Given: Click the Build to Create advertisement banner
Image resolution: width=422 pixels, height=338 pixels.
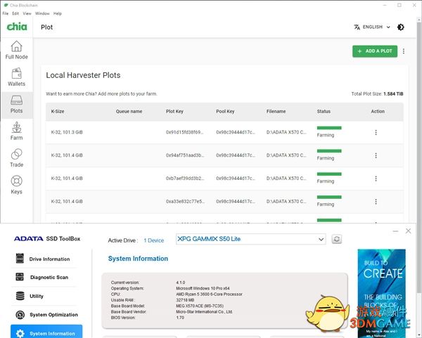Looking at the screenshot, I should 382,293.
